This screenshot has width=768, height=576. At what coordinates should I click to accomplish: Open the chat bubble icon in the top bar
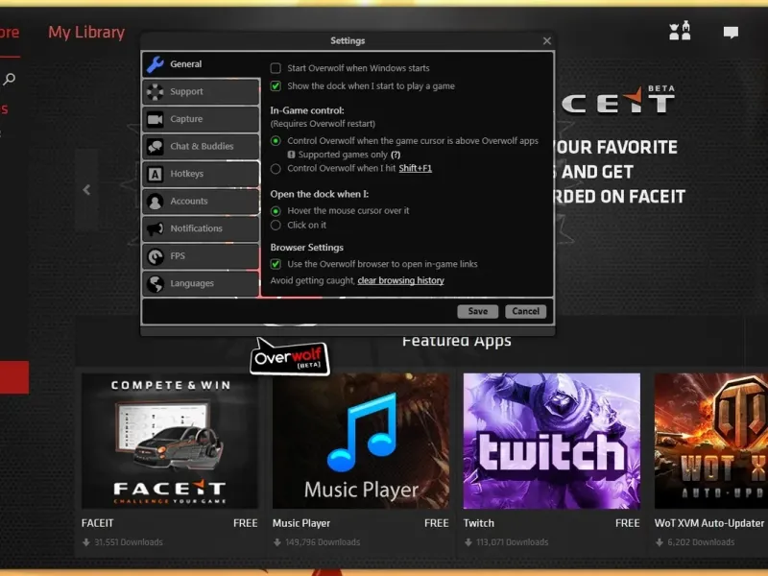tap(731, 33)
